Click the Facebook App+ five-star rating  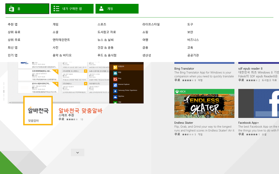(x=252, y=135)
